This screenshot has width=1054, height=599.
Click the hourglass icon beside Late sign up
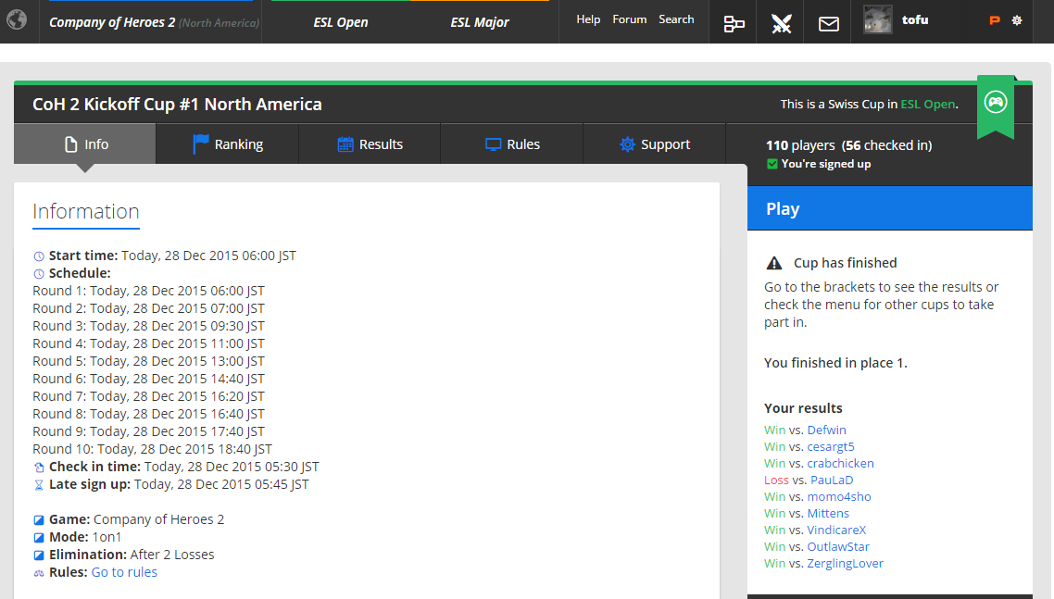tap(39, 485)
